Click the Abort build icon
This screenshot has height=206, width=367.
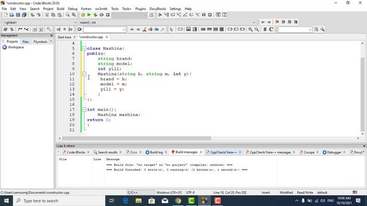(108, 15)
